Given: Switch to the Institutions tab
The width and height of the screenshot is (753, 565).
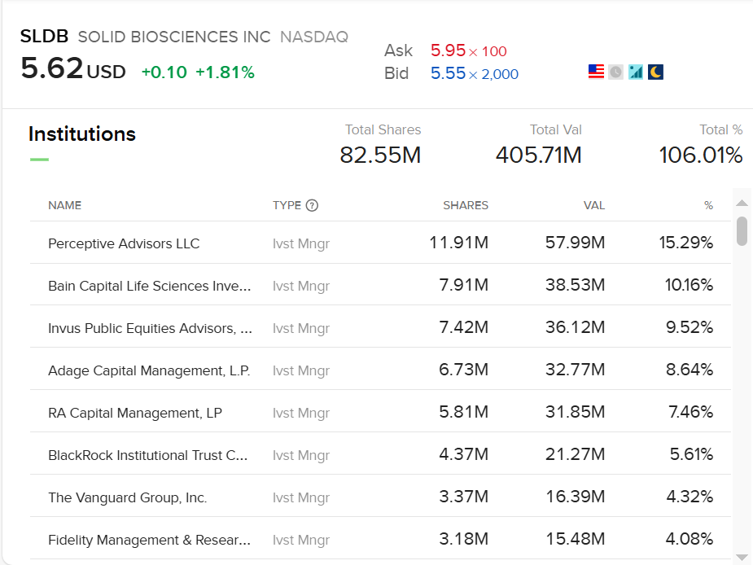Looking at the screenshot, I should [x=81, y=134].
